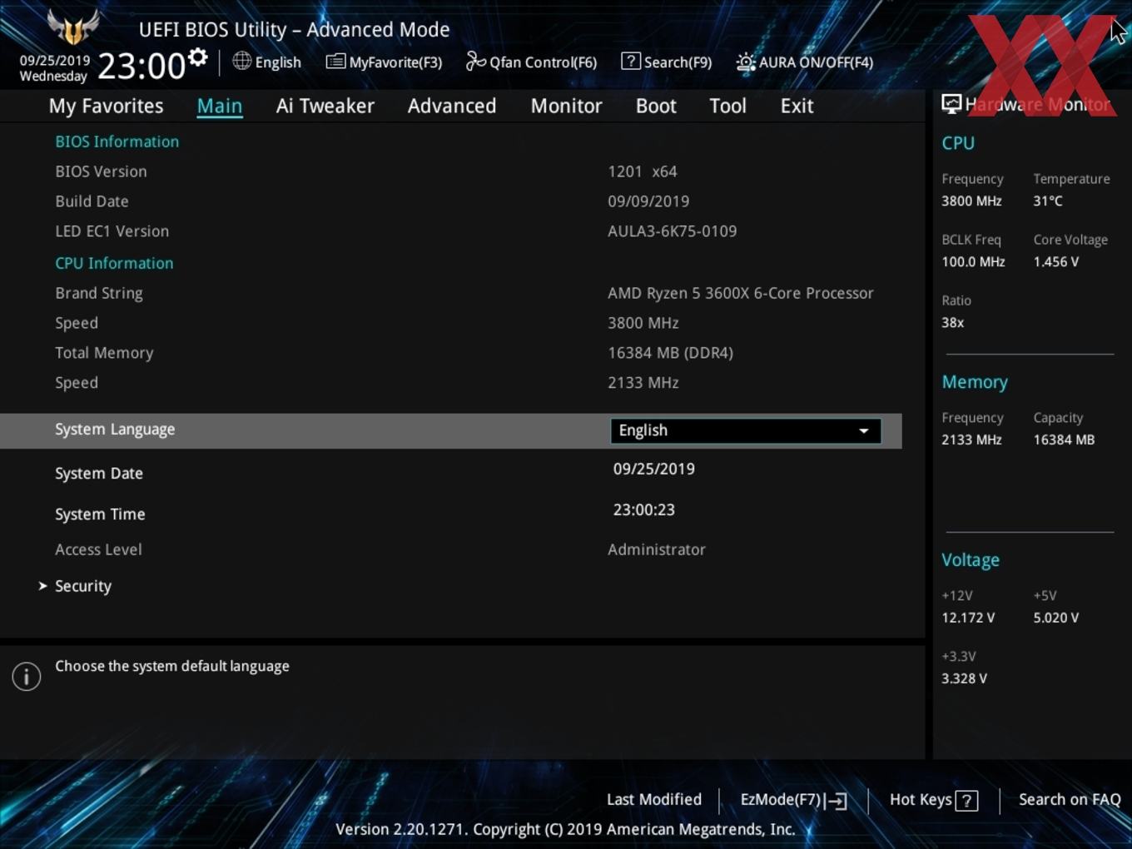Expand the Security submenu

[x=82, y=586]
